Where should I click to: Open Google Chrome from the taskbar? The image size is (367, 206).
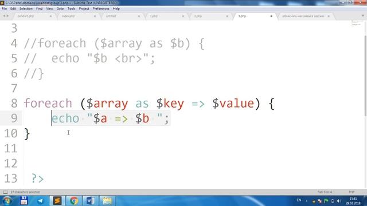point(74,201)
